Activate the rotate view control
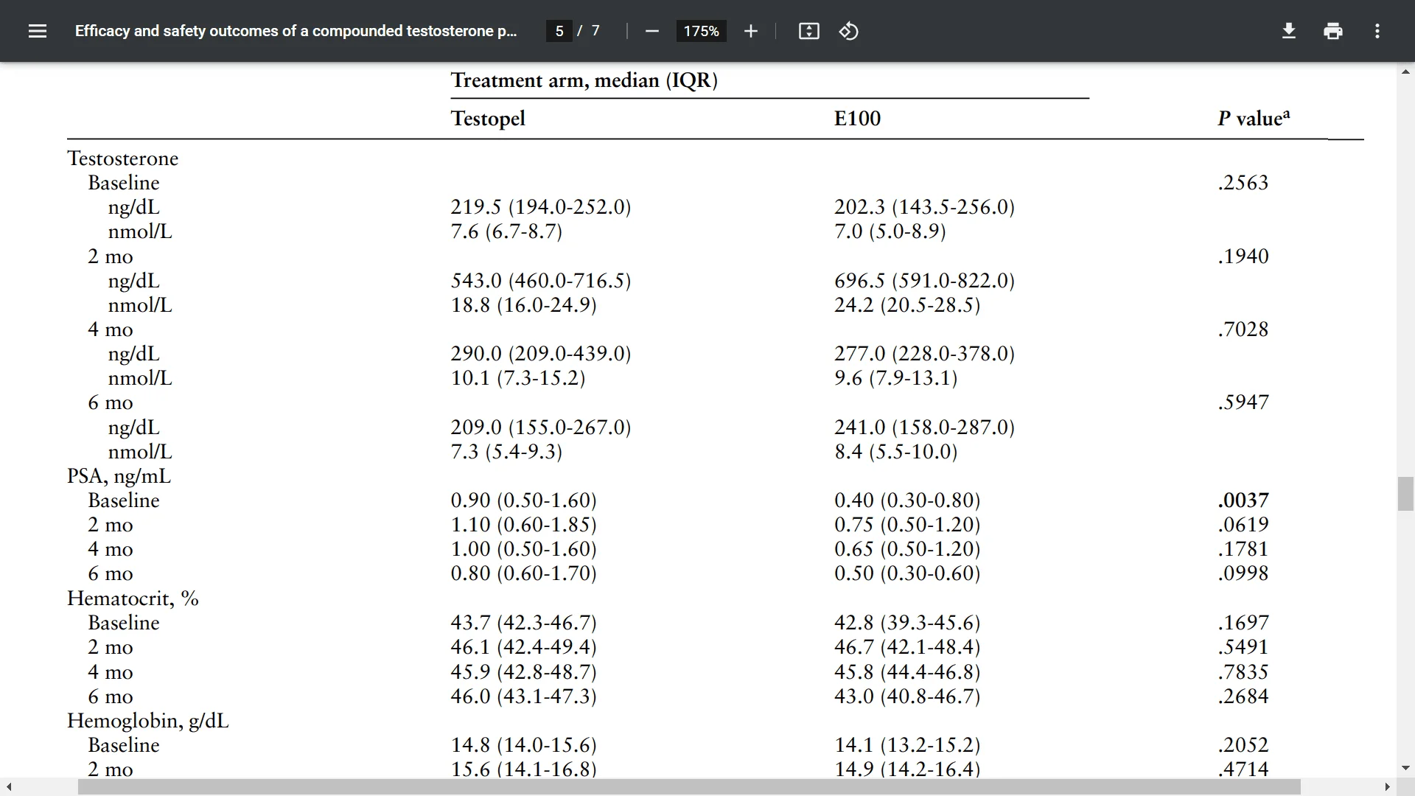Image resolution: width=1415 pixels, height=796 pixels. [x=849, y=31]
